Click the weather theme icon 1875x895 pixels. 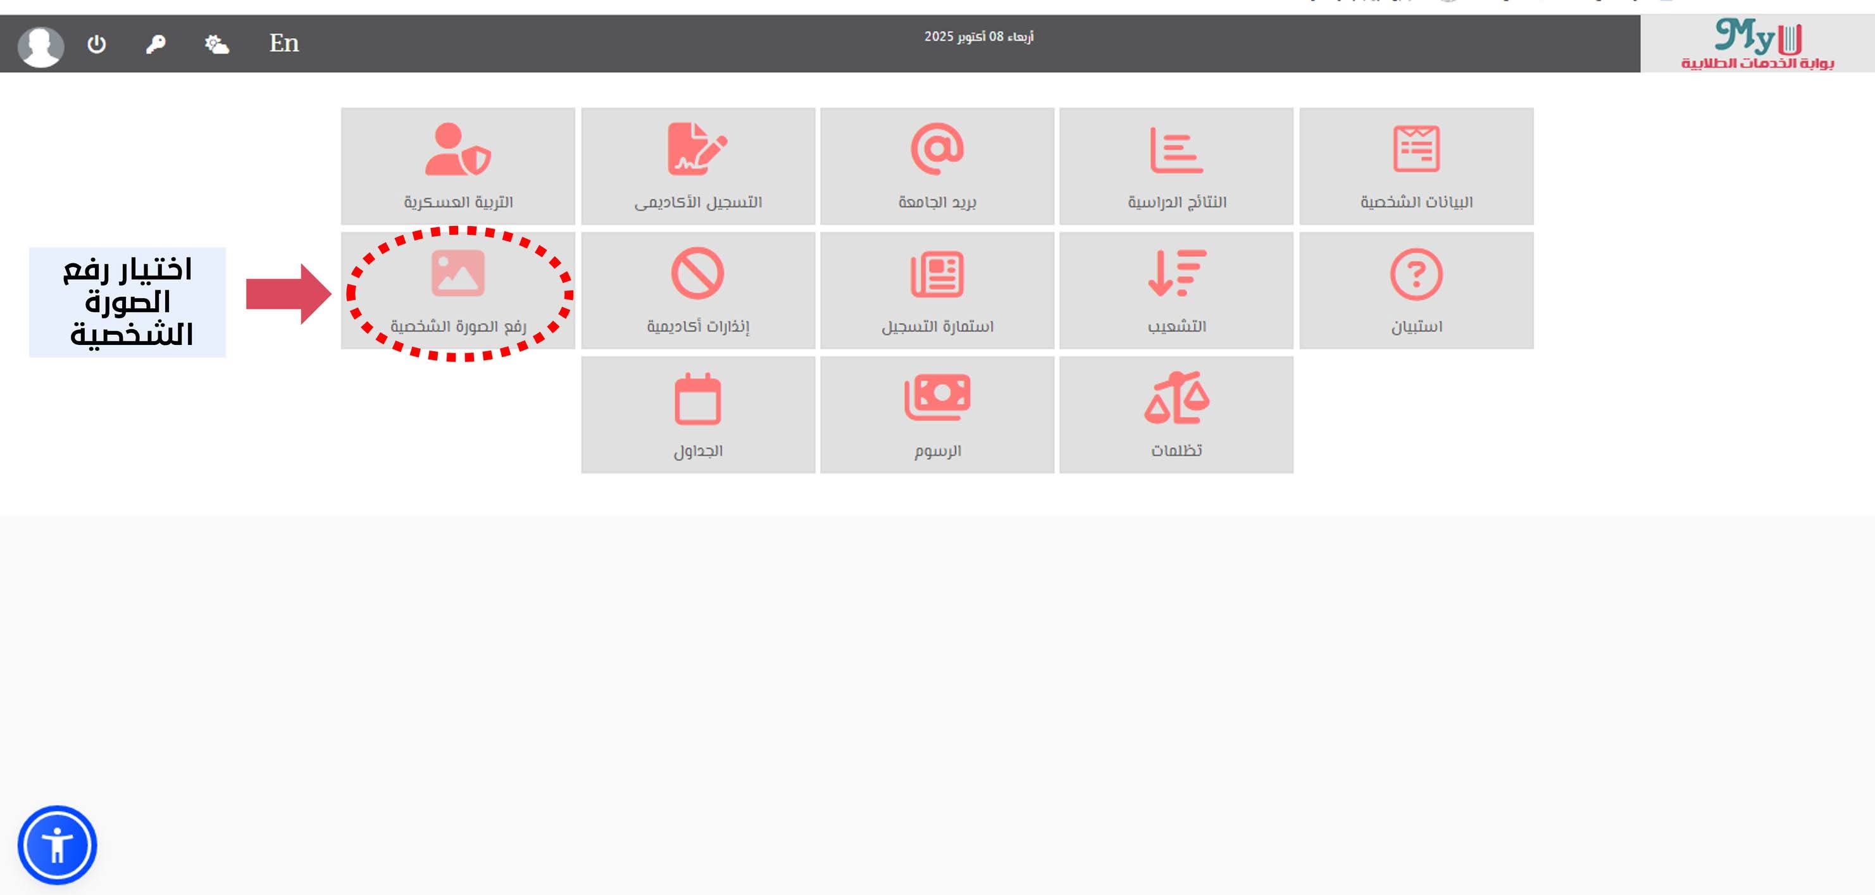[216, 44]
